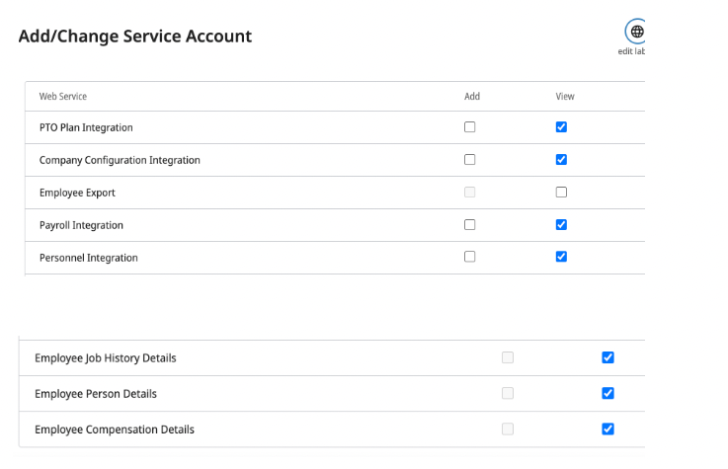Image resolution: width=728 pixels, height=469 pixels.
Task: Click the Web Service column header
Action: point(63,97)
